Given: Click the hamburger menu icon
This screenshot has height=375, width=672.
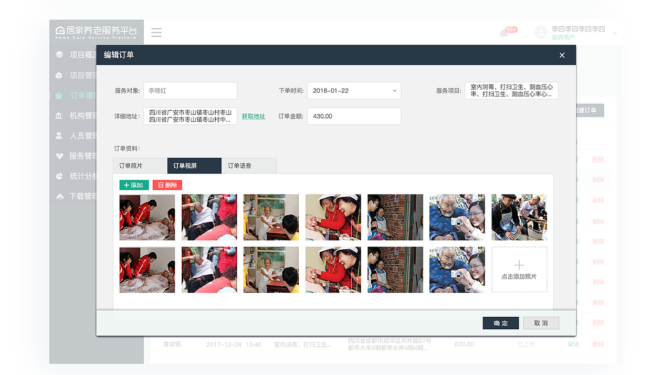Looking at the screenshot, I should pos(156,32).
